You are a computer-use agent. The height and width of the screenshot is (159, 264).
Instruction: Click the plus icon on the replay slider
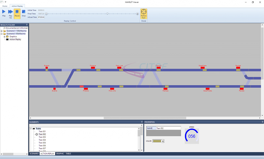138,14
